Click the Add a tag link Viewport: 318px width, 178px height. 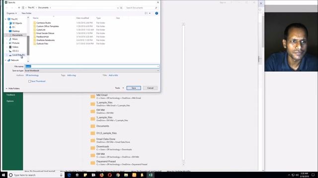point(72,75)
